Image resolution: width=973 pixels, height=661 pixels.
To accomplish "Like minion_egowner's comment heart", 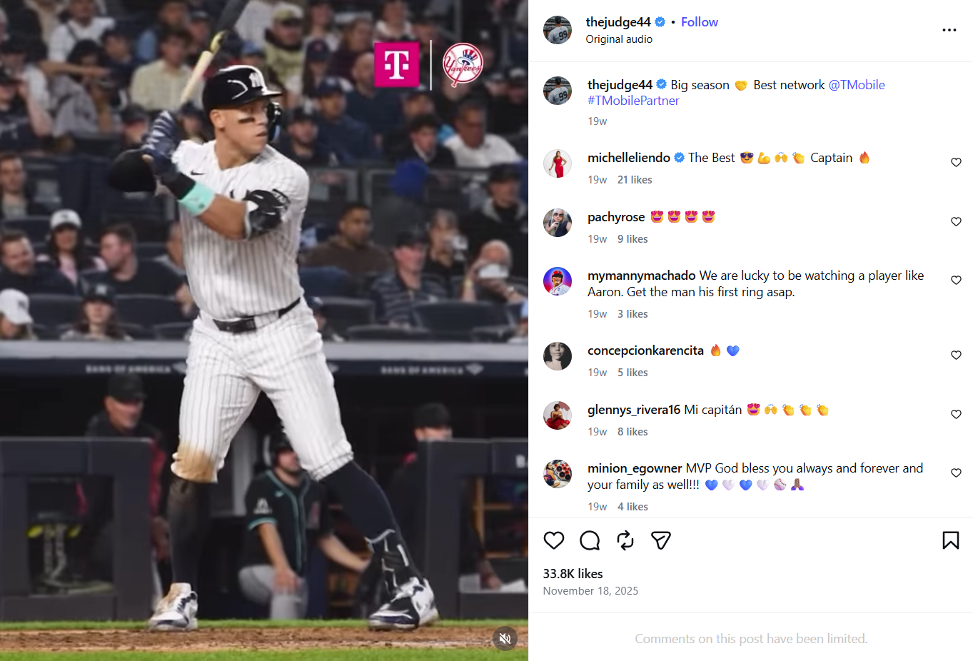I will (956, 473).
